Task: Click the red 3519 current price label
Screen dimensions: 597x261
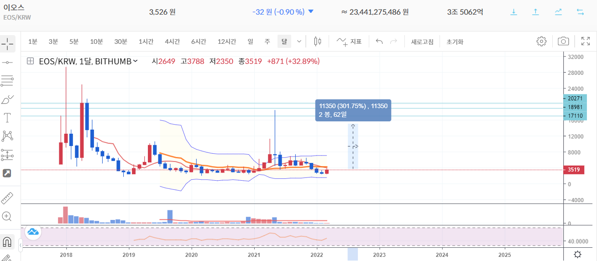Action: pyautogui.click(x=574, y=170)
